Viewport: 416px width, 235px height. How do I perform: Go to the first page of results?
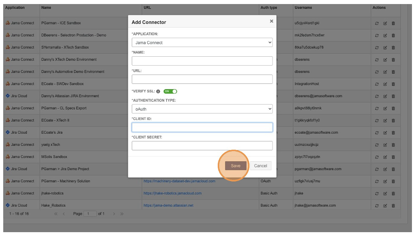click(x=56, y=214)
